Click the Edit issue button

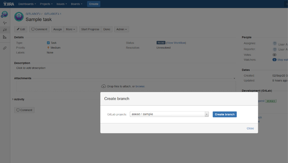coord(21,29)
